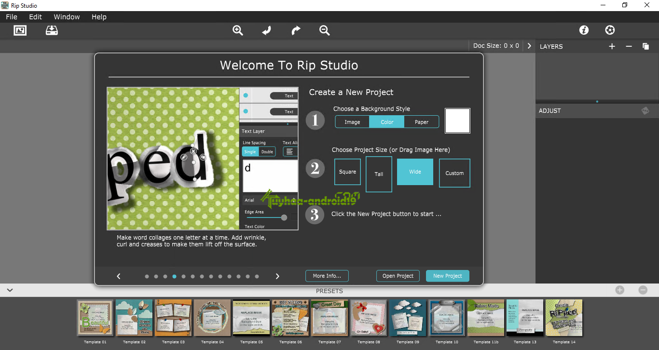Open the white background color swatch
The height and width of the screenshot is (350, 659).
coord(457,121)
